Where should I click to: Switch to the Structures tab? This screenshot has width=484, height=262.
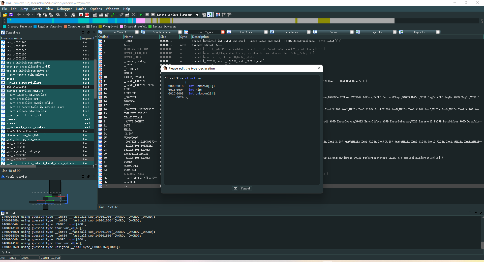pyautogui.click(x=290, y=32)
